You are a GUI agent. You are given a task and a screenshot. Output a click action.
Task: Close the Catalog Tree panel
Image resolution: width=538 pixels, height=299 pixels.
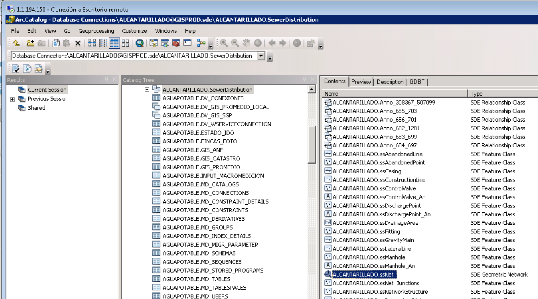312,80
